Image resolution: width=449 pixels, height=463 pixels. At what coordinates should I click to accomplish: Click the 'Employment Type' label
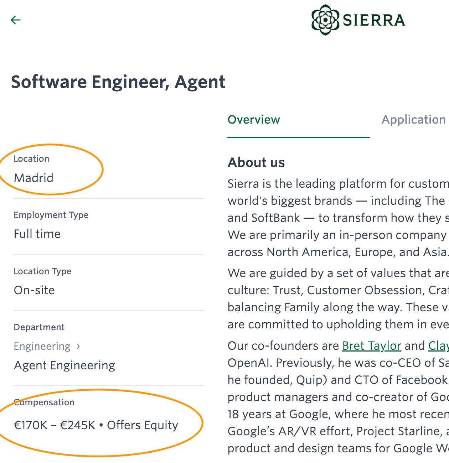pos(51,215)
